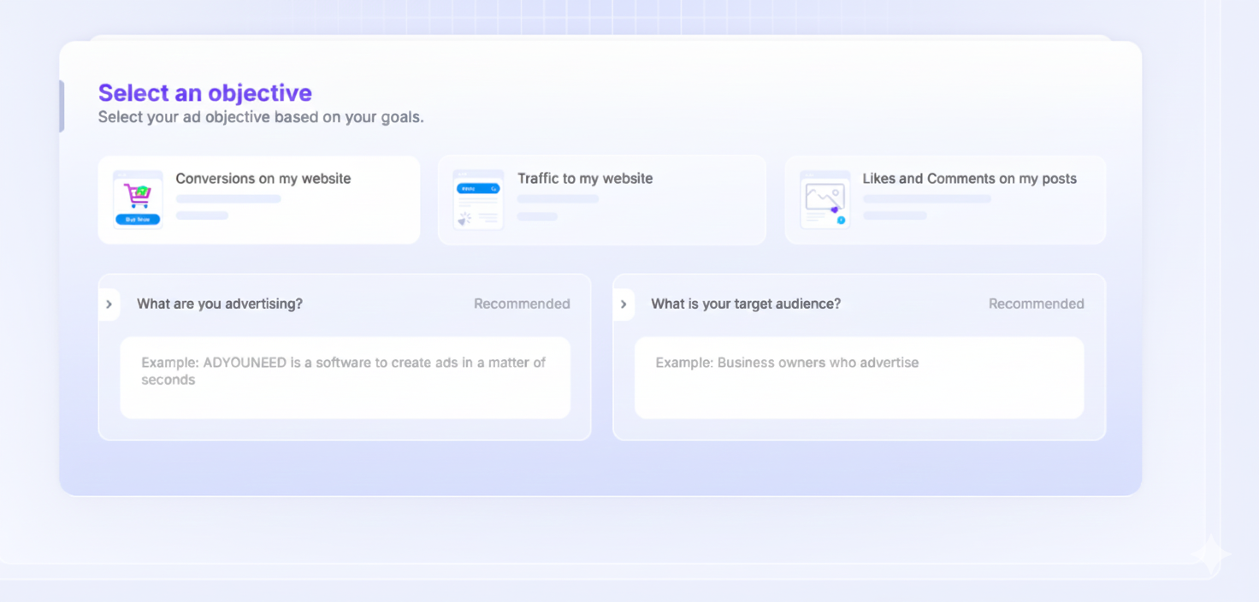Click the image post icon for Likes
This screenshot has width=1259, height=602.
pos(825,200)
